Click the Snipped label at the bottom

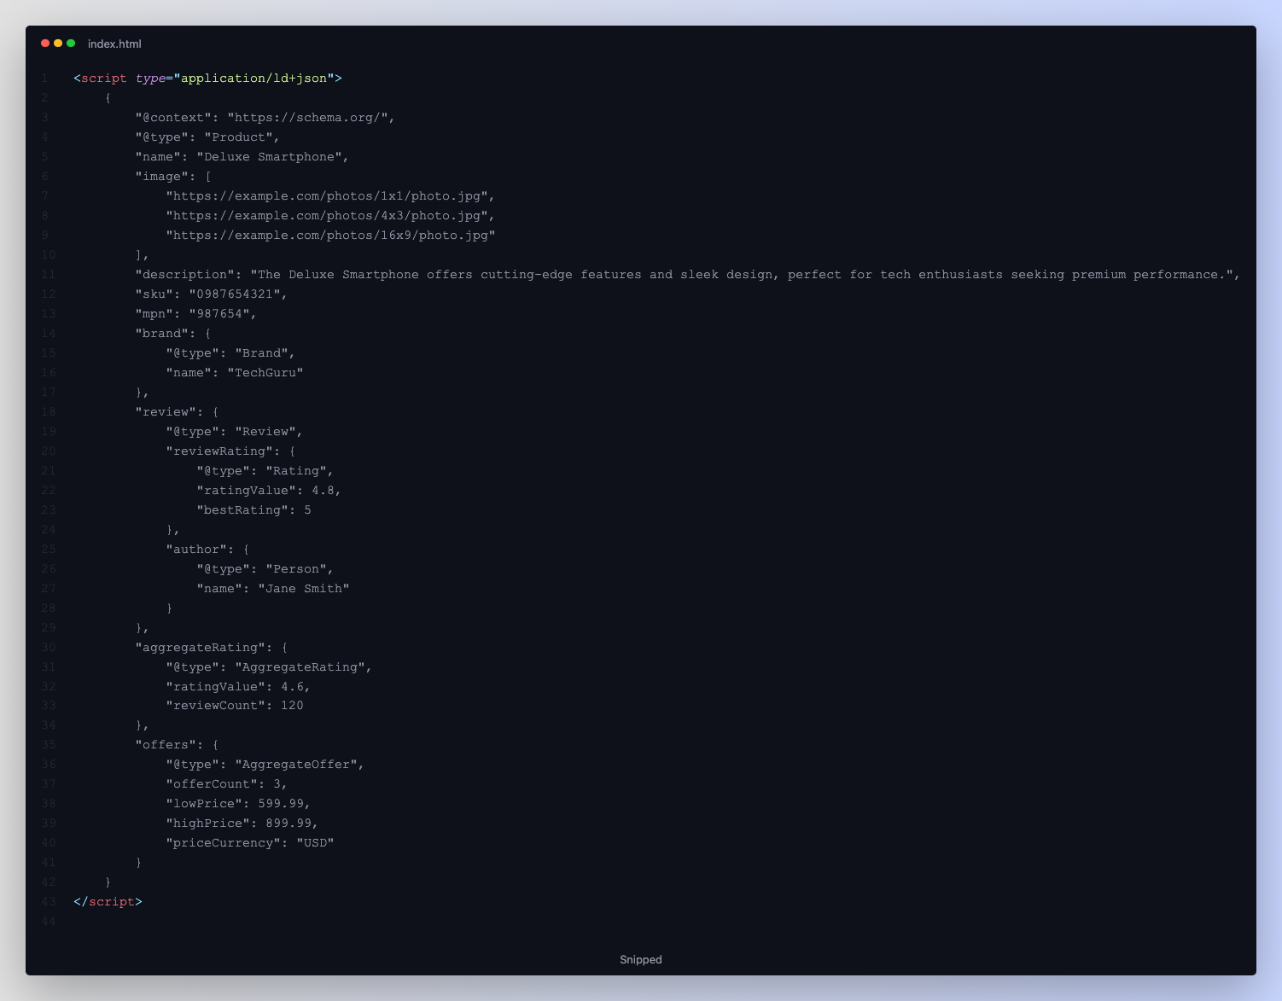coord(640,959)
